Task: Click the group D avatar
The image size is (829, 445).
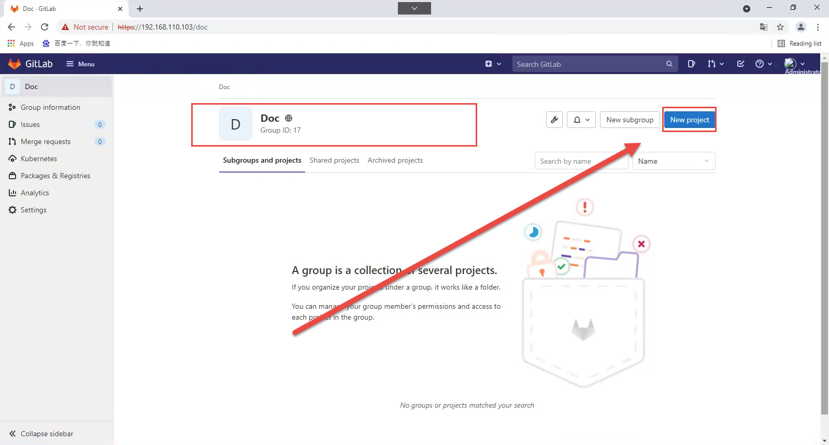Action: [x=236, y=124]
